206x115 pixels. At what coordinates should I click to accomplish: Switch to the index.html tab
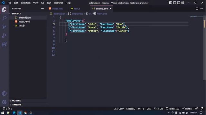click(x=57, y=9)
